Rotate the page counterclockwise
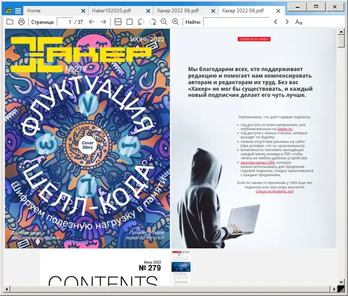The image size is (348, 296). [140, 21]
